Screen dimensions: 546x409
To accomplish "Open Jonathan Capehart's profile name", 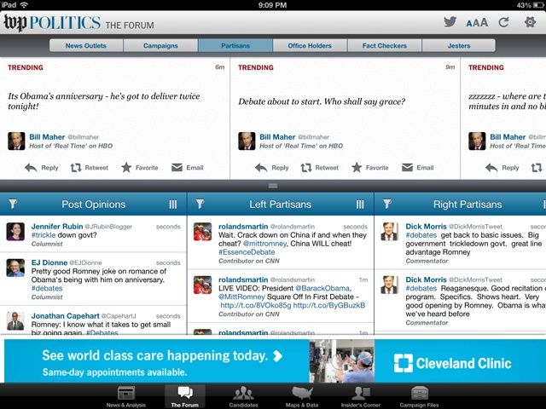I will click(x=65, y=316).
